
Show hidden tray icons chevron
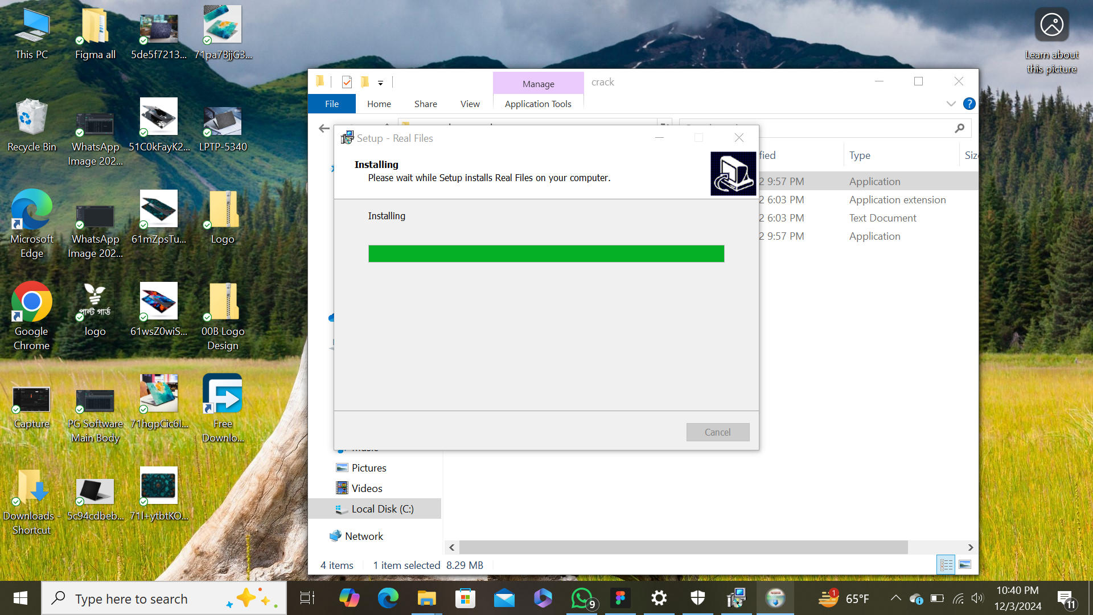pos(895,598)
